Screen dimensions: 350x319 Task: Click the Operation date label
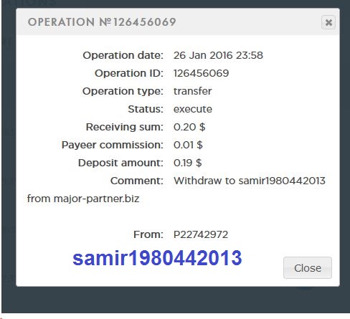point(123,55)
